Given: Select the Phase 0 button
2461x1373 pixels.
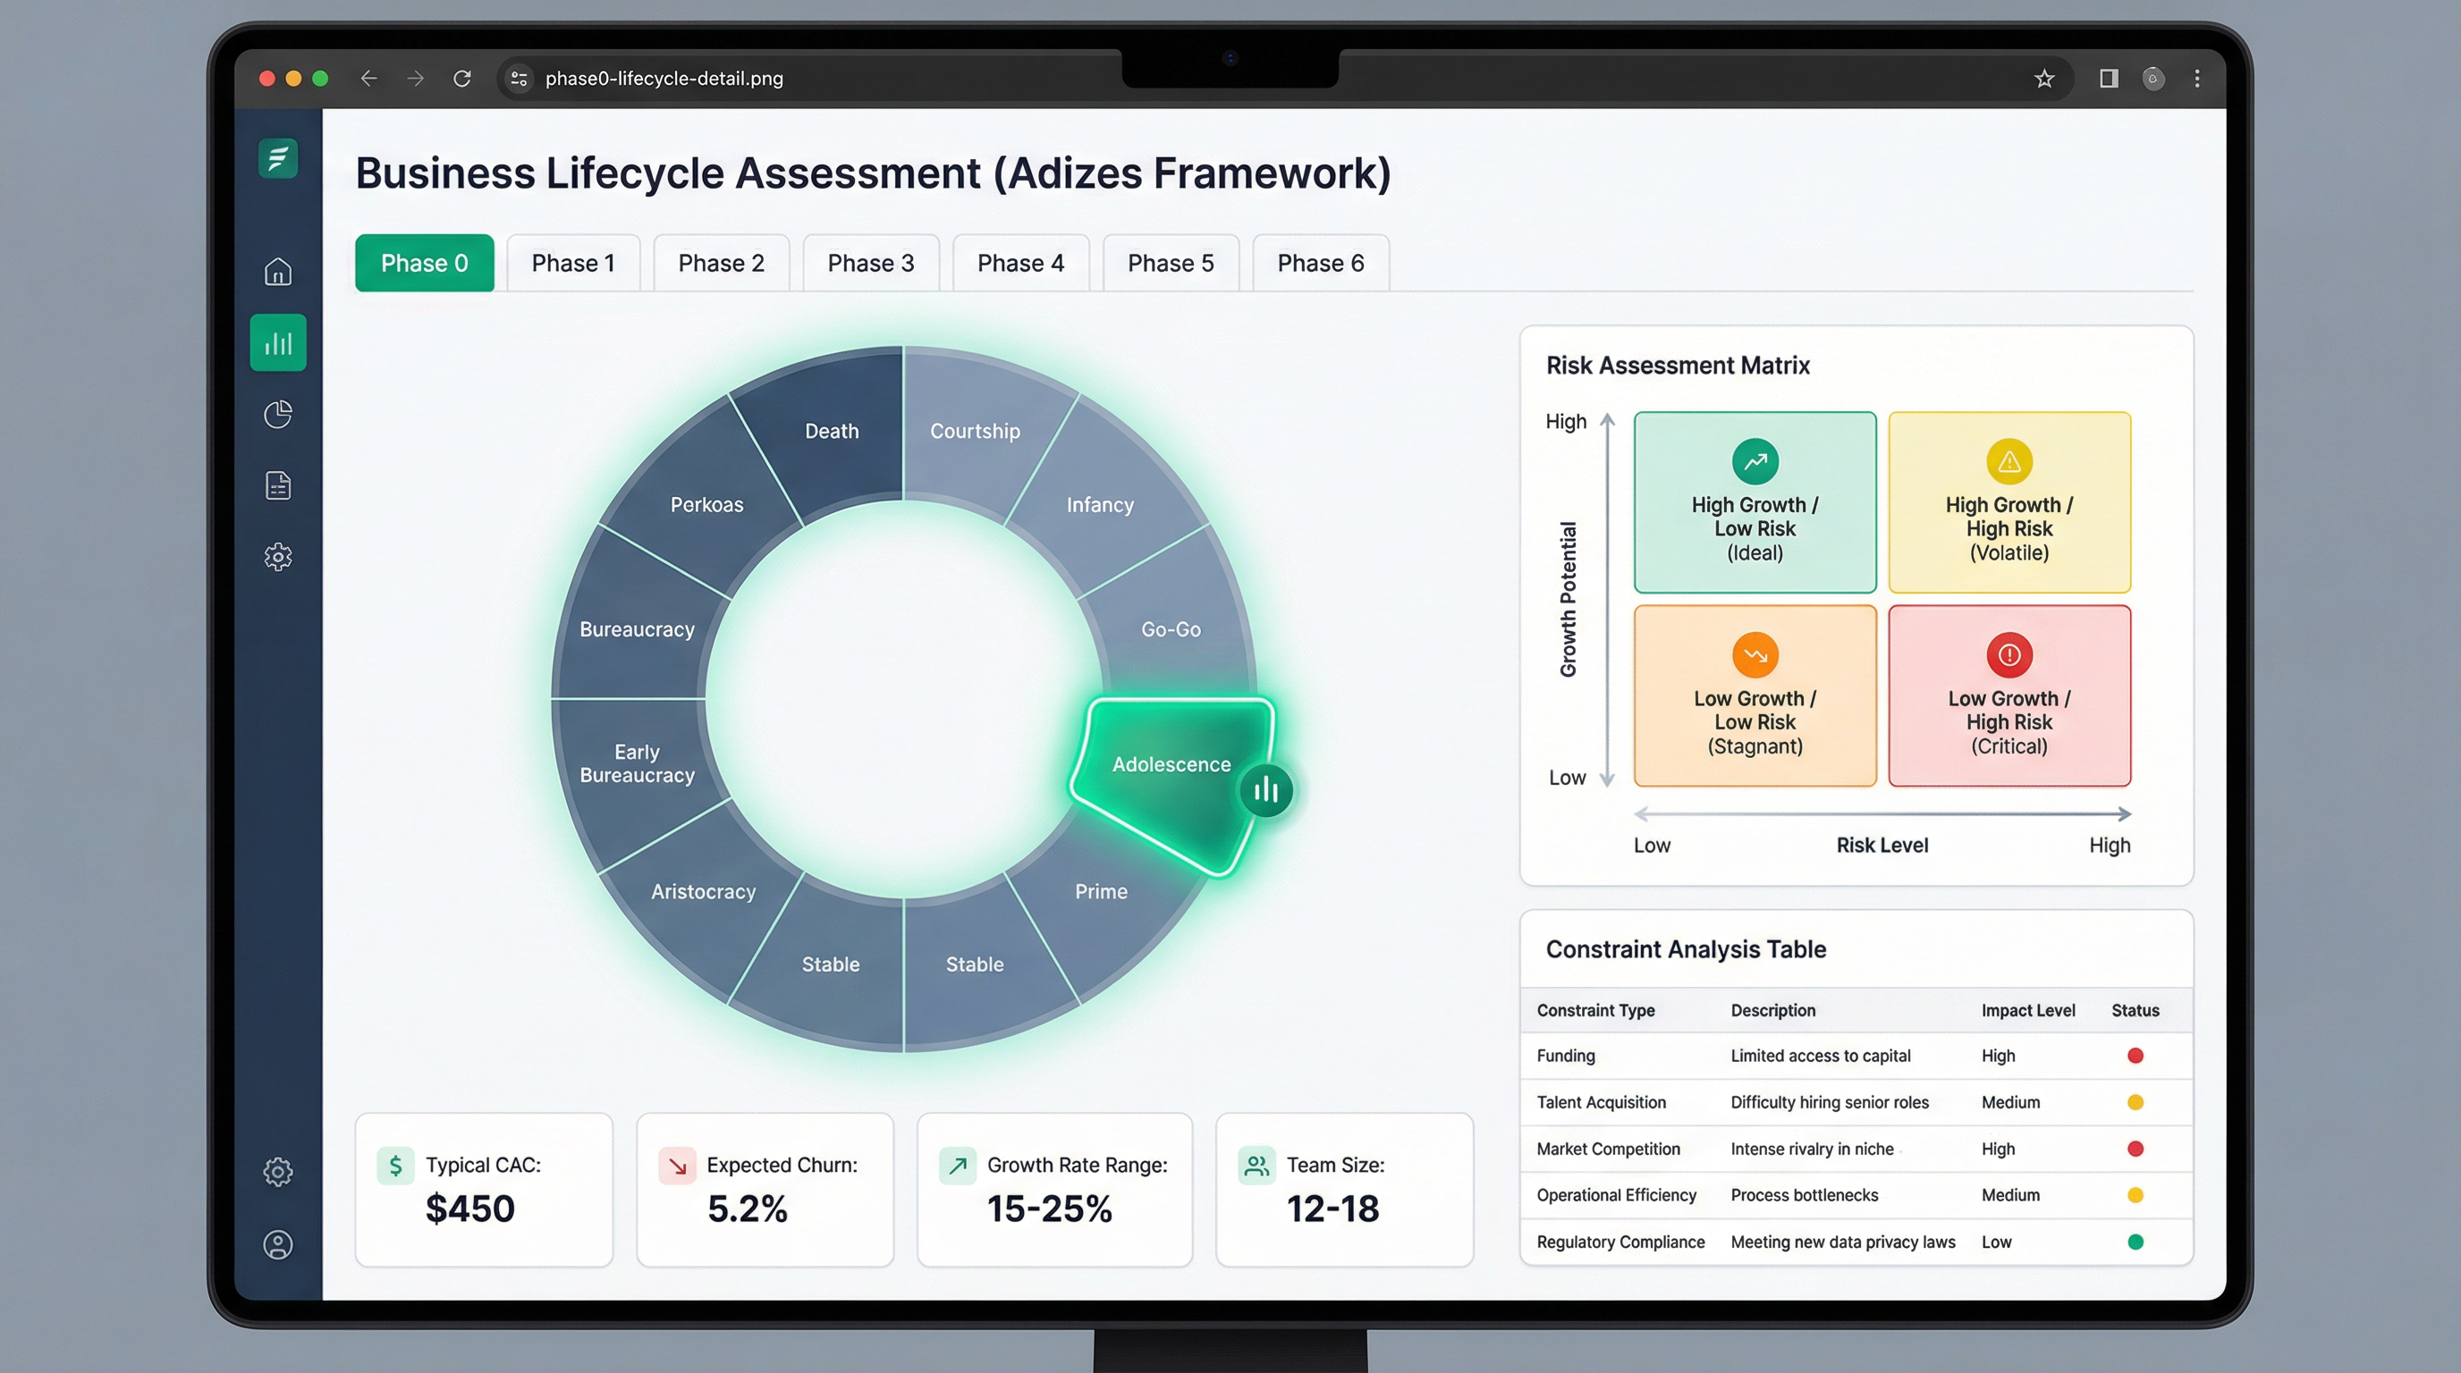Looking at the screenshot, I should pos(423,263).
